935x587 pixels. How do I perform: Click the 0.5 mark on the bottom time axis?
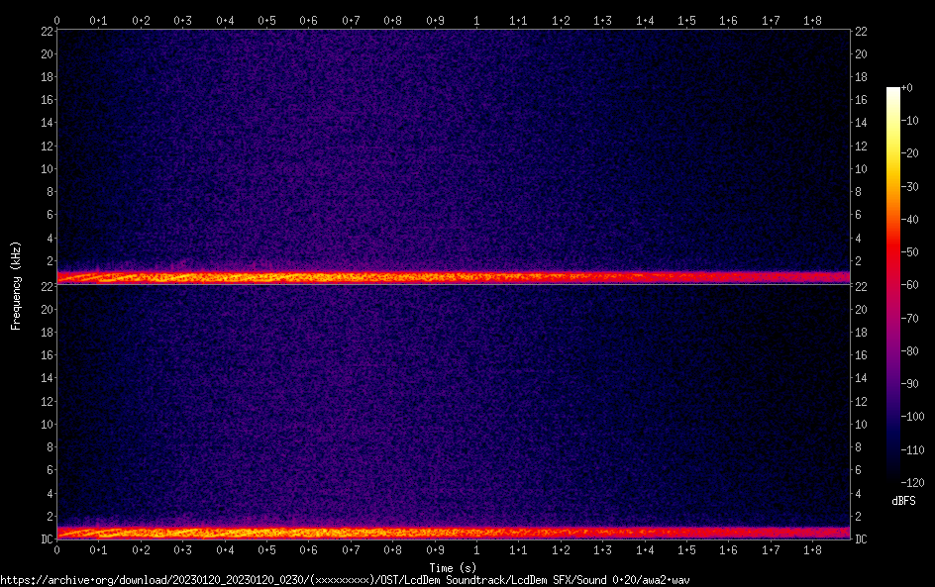tap(267, 549)
